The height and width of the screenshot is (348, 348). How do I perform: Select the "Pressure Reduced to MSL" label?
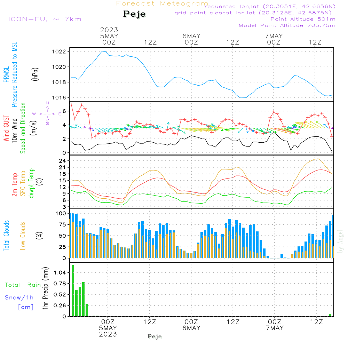[14, 74]
